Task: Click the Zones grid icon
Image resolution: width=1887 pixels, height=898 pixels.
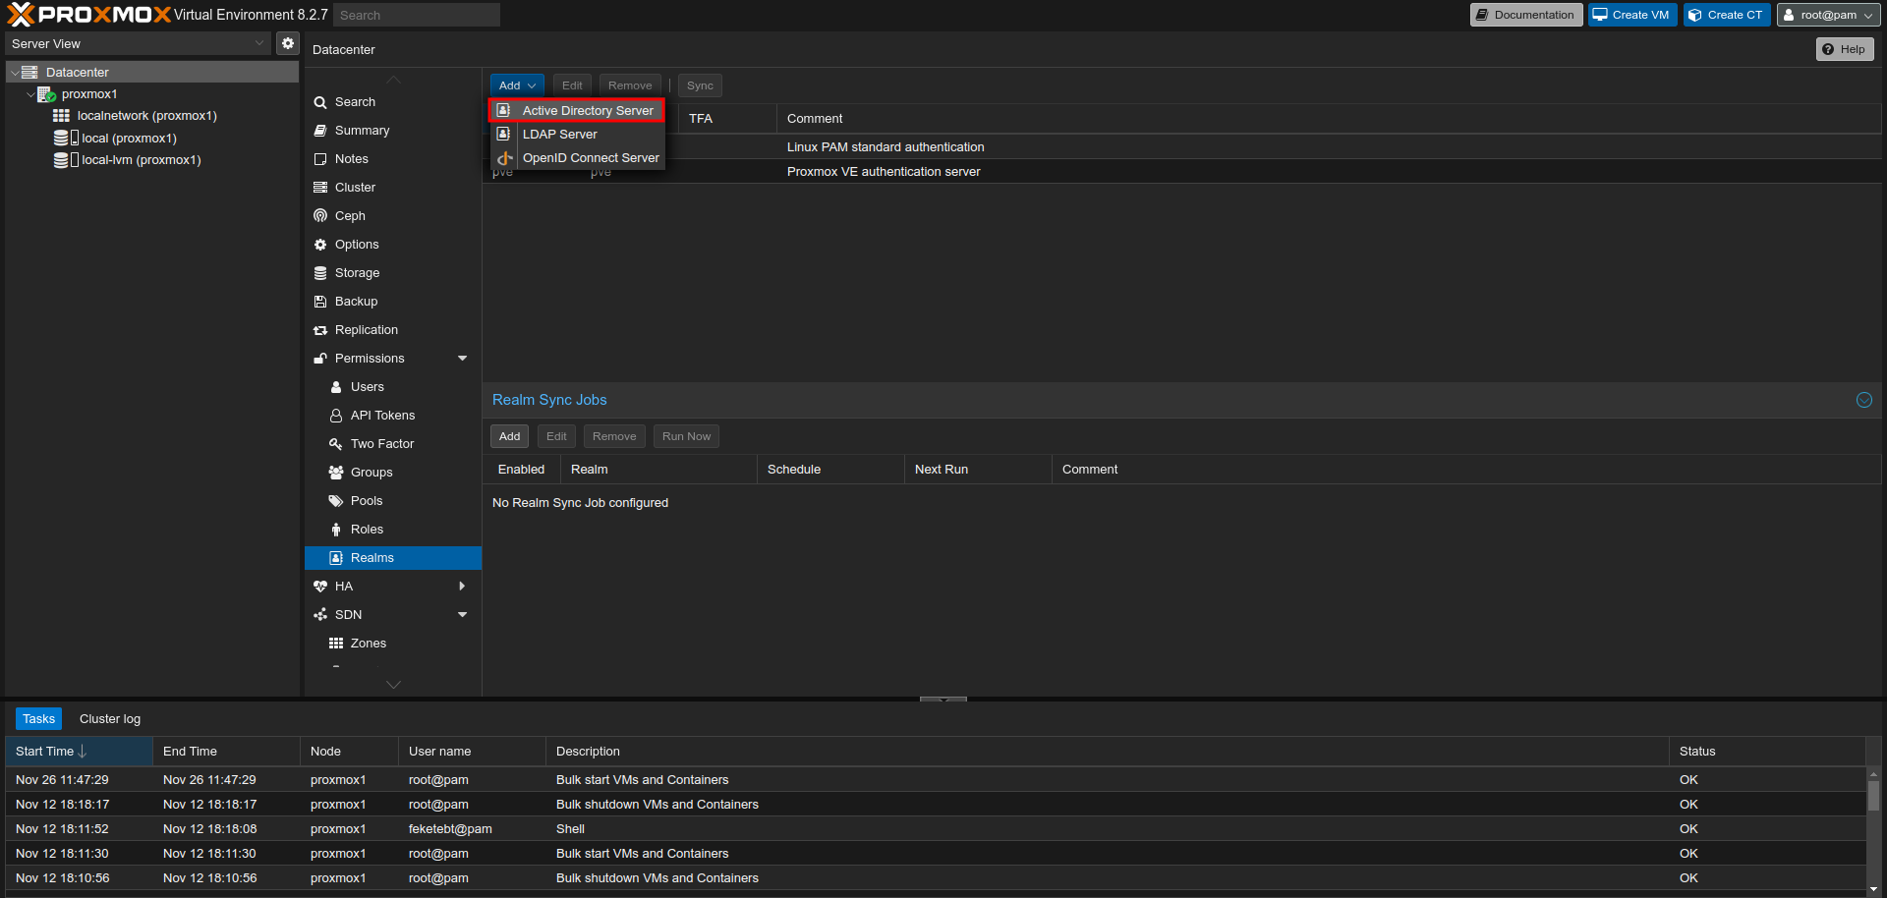Action: [336, 644]
